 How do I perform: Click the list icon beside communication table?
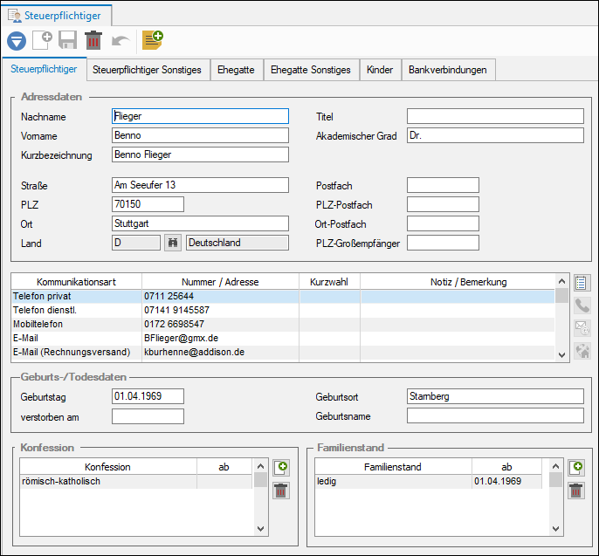(x=582, y=283)
